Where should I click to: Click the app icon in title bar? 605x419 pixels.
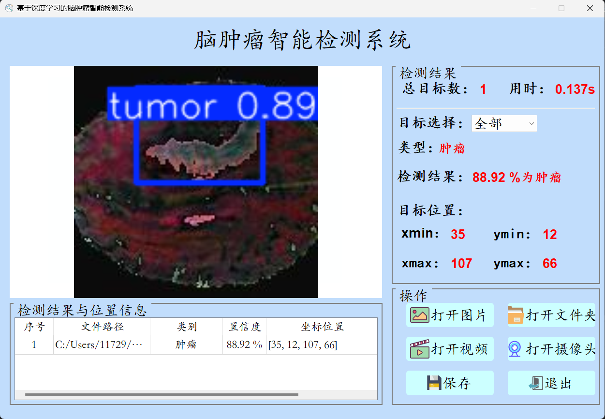click(x=9, y=8)
